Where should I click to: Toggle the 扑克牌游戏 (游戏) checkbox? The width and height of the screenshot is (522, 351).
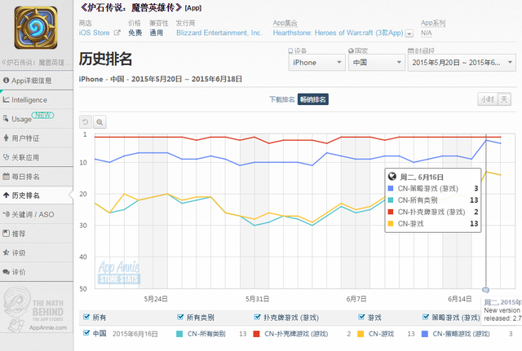[x=258, y=318]
